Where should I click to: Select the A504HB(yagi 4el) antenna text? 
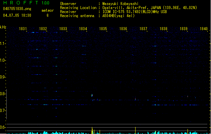pos(118,16)
